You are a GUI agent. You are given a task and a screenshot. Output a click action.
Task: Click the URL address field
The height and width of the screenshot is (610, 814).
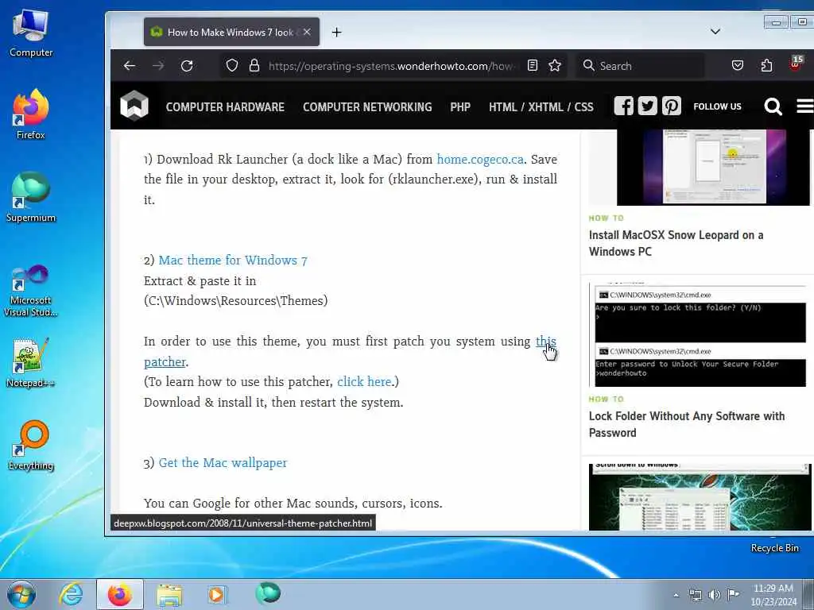coord(392,66)
